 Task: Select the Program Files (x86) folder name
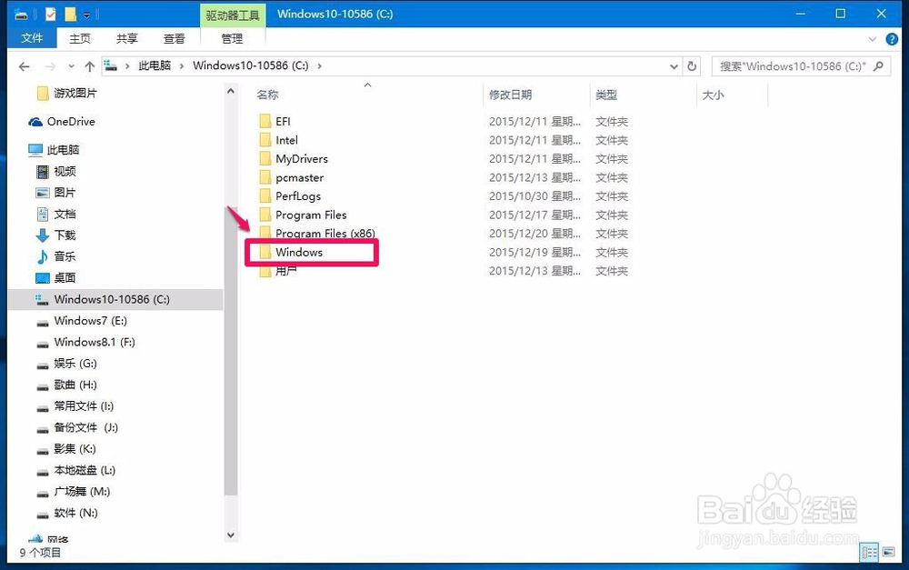(x=325, y=233)
